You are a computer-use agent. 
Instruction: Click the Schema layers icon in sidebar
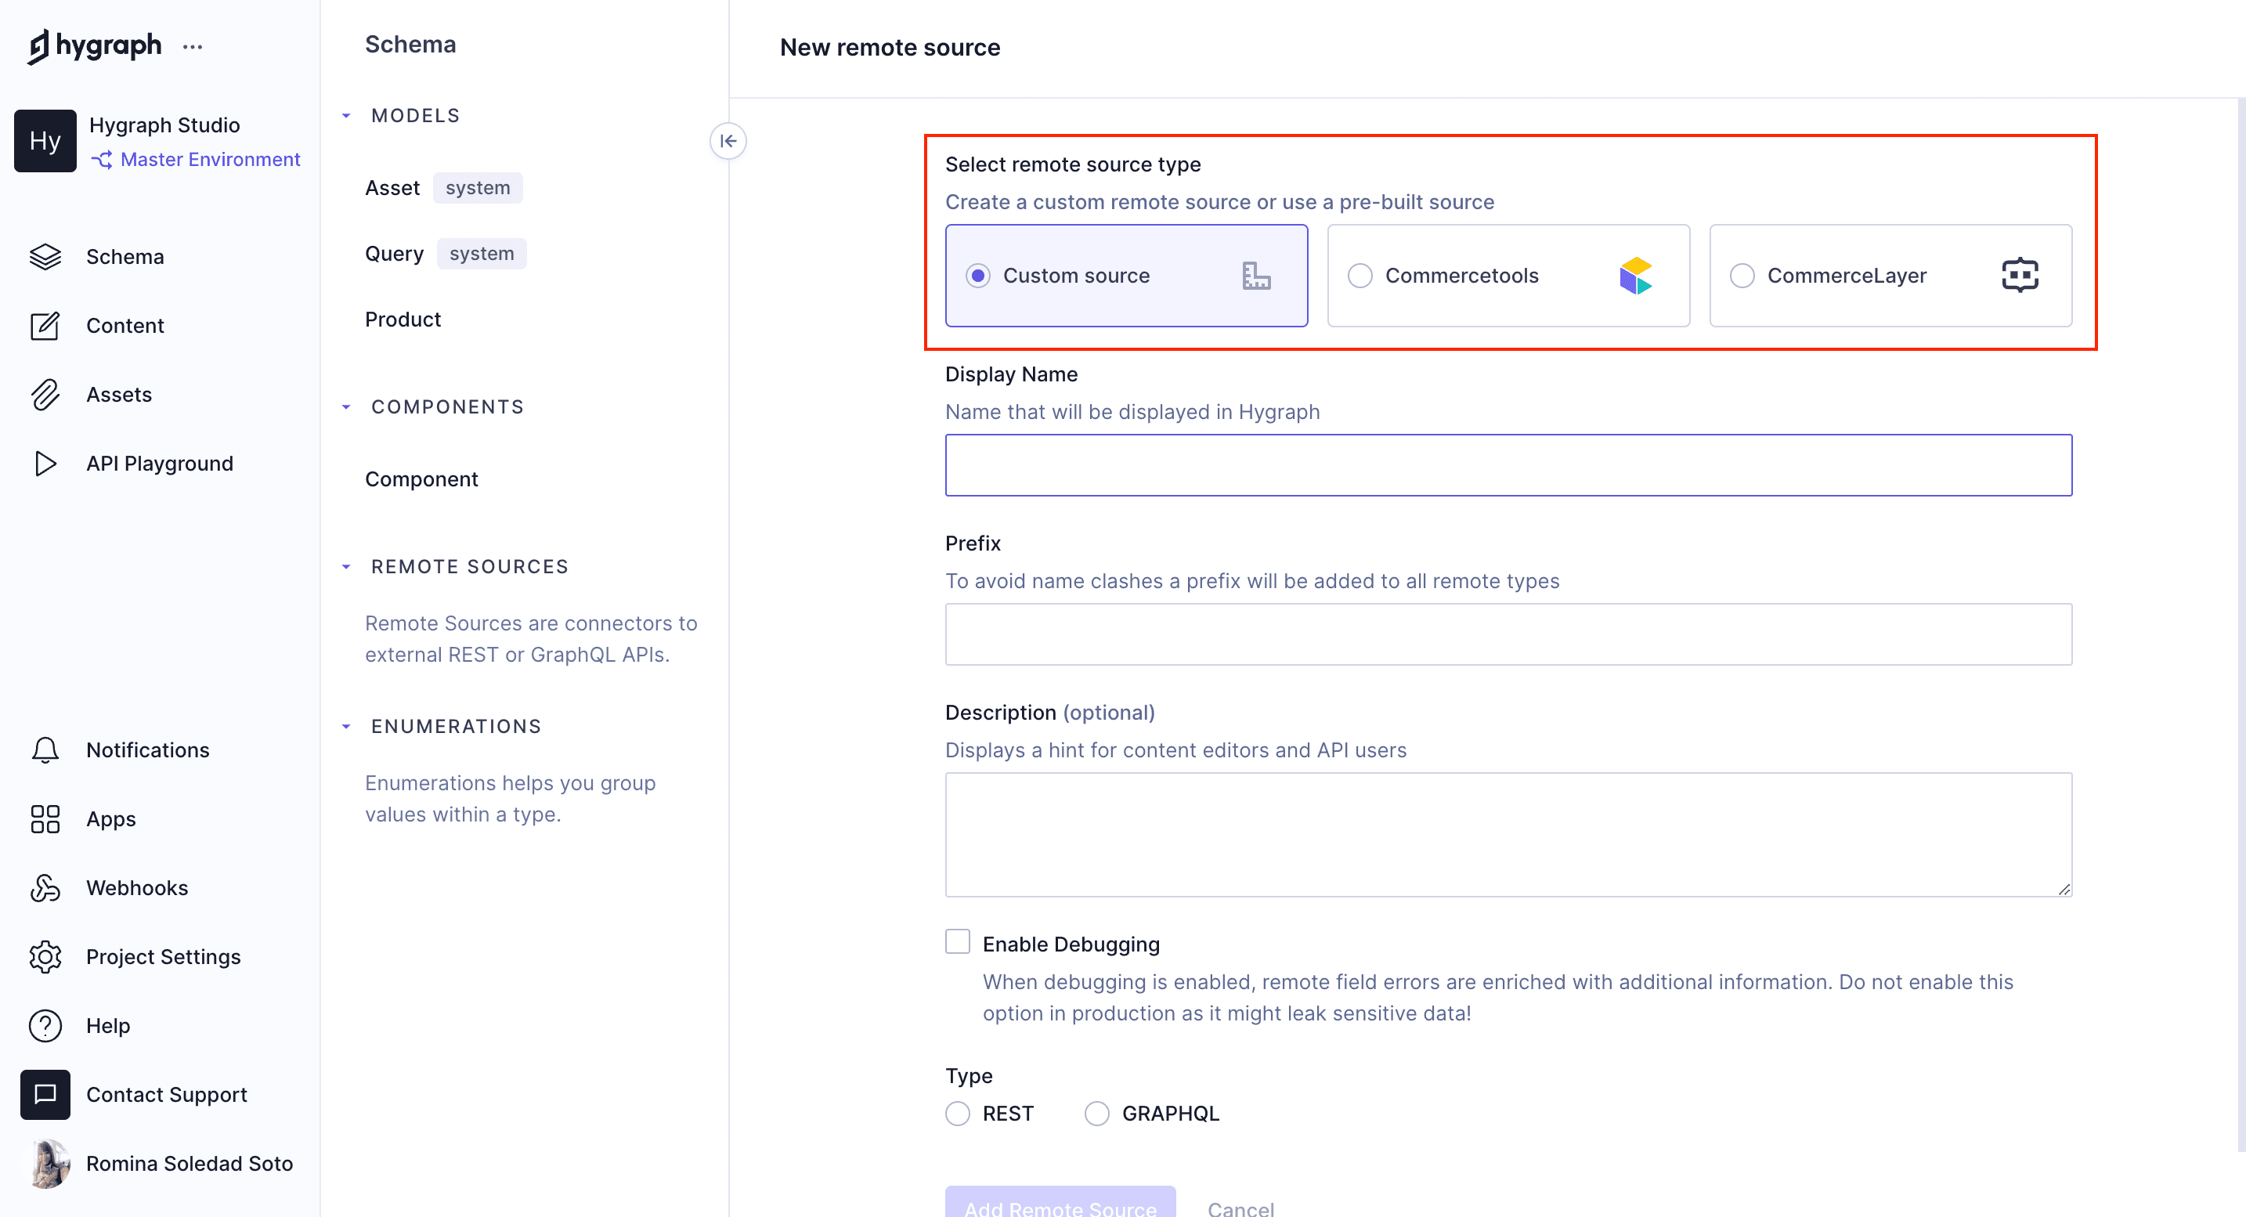[45, 256]
